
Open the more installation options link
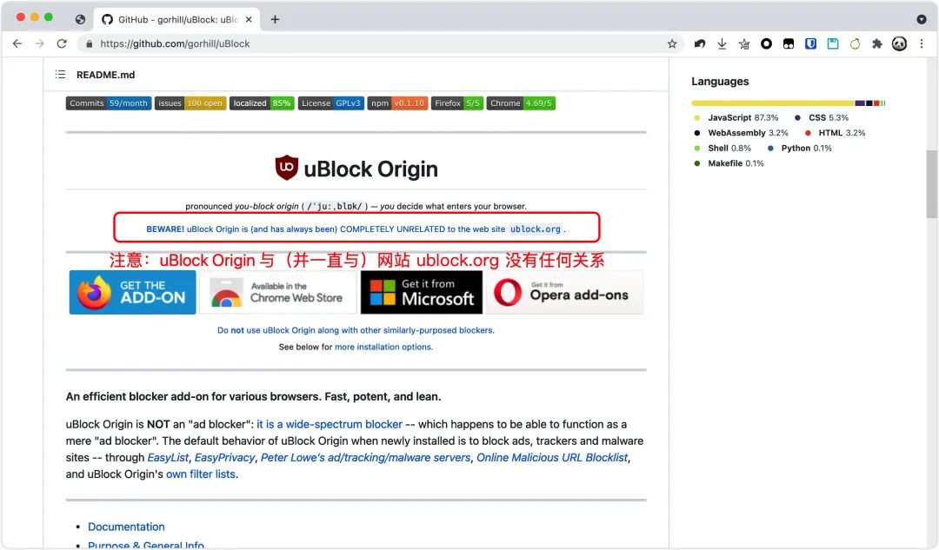point(383,347)
